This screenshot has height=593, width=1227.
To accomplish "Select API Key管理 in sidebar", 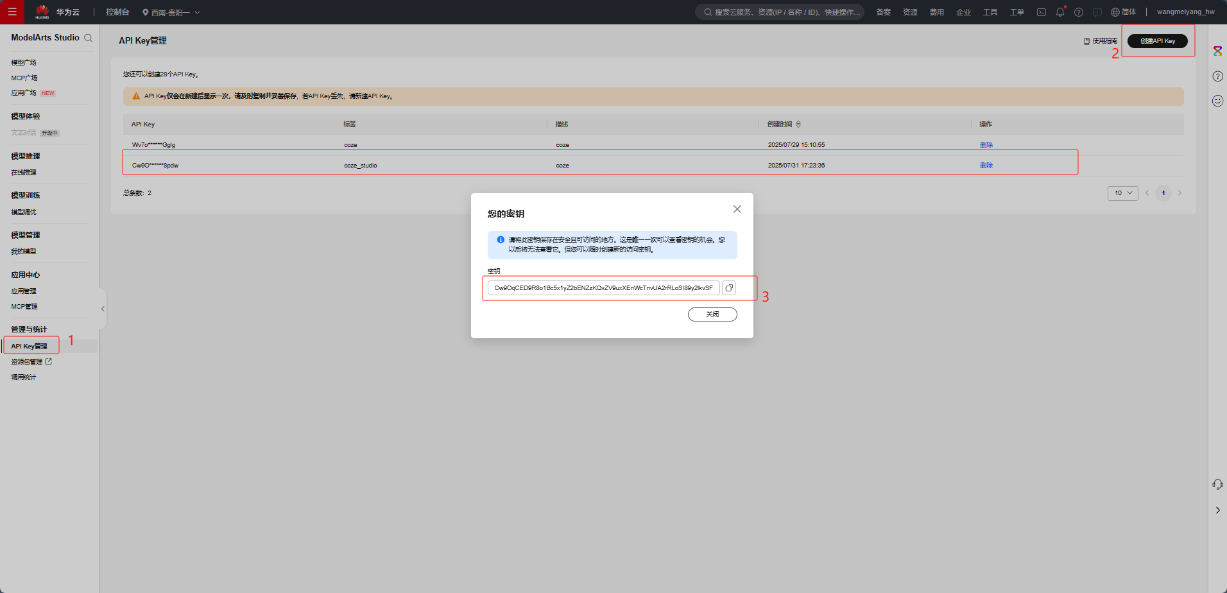I will pos(30,346).
